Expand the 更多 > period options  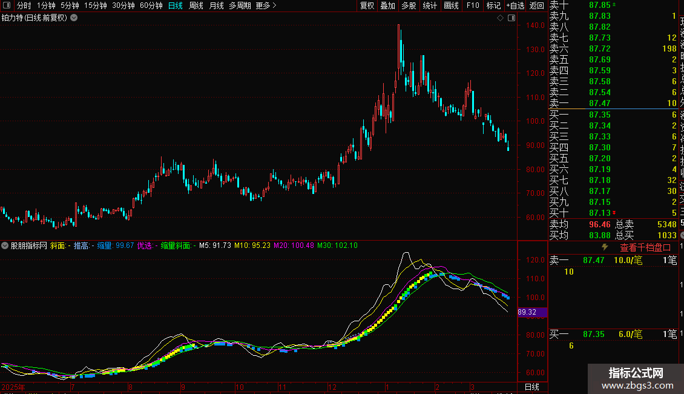[x=266, y=5]
